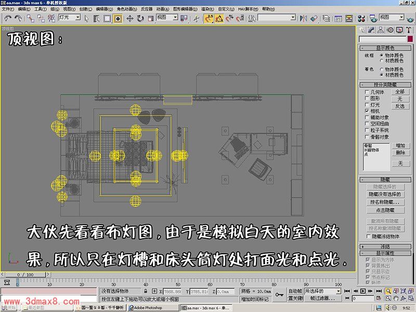Toggle Window/Crossing selection icon
The width and height of the screenshot is (416, 312).
point(118,18)
